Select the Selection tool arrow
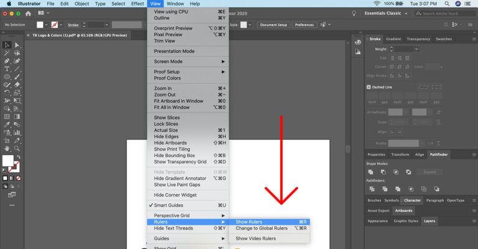The height and width of the screenshot is (249, 478). (7, 45)
